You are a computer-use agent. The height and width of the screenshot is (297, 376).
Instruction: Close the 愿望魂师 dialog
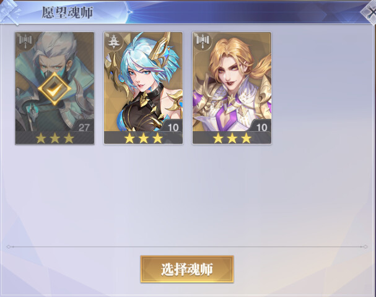point(369,12)
